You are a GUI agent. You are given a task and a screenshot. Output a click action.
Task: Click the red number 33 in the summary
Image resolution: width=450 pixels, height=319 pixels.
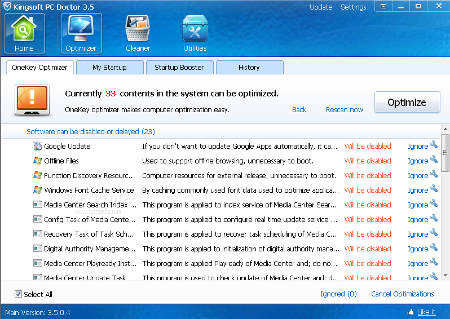point(111,94)
